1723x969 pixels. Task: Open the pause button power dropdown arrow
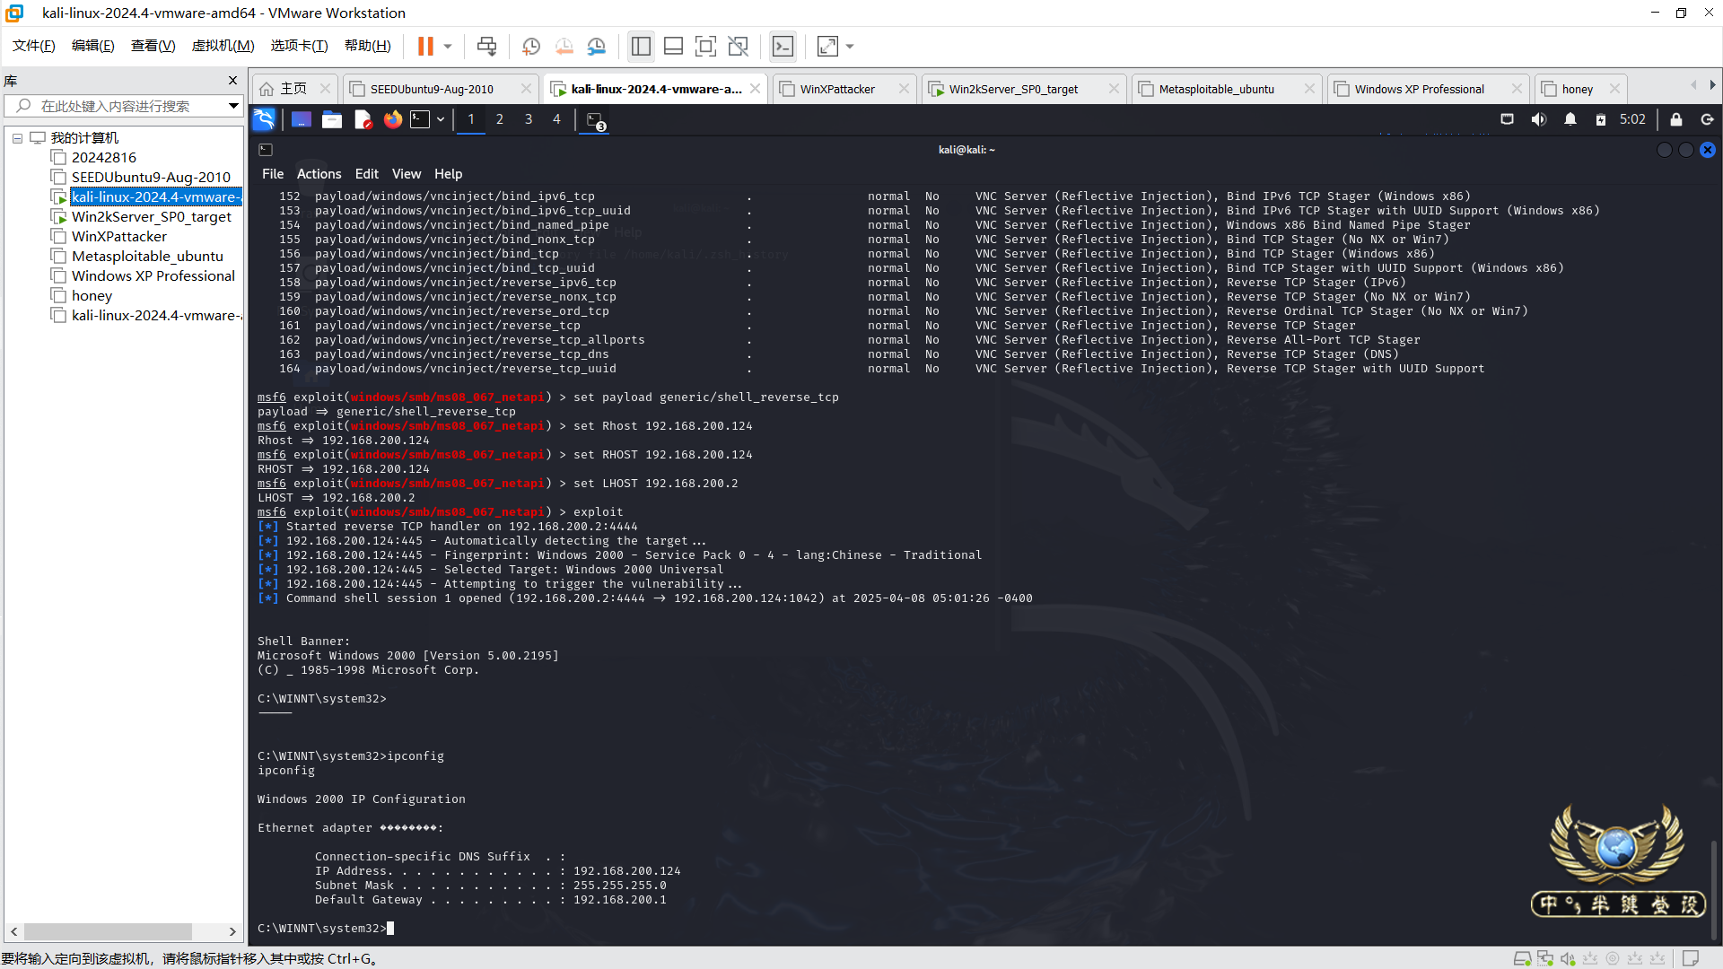click(x=448, y=47)
